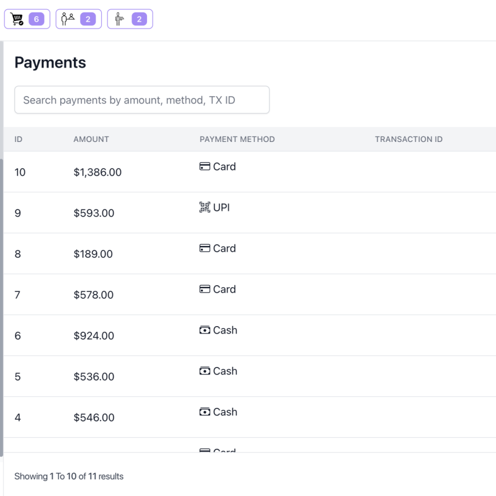The image size is (496, 496).
Task: Click the Cash icon on payment row 4
Action: [x=205, y=411]
